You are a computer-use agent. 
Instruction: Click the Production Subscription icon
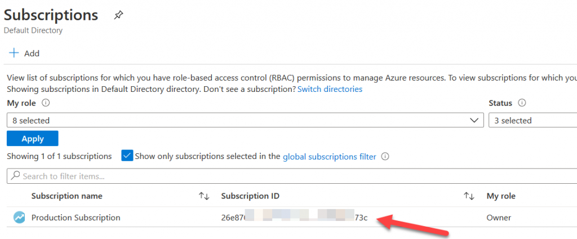[19, 218]
